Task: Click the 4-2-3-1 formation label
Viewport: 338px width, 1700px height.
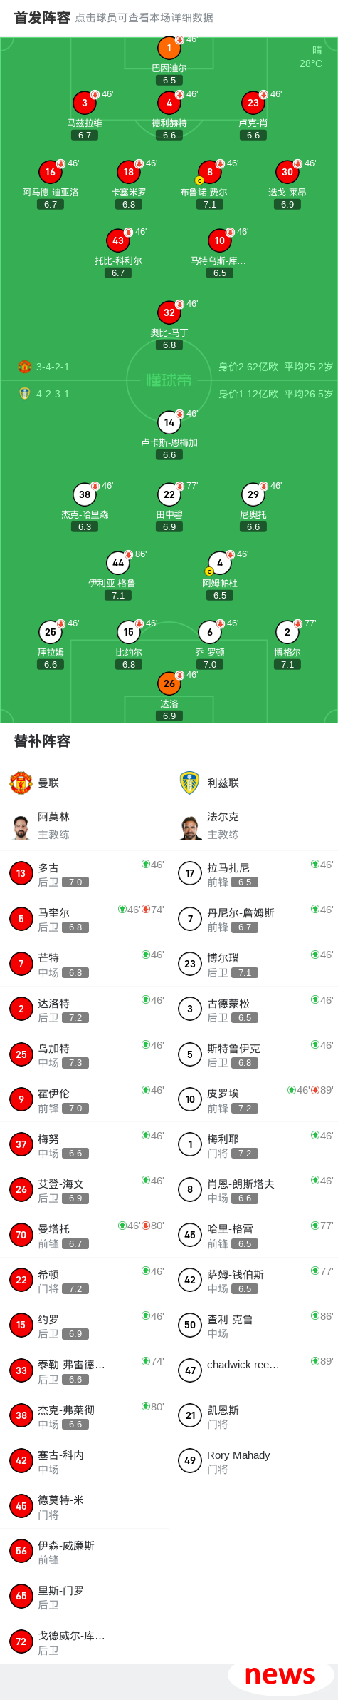Action: point(53,394)
